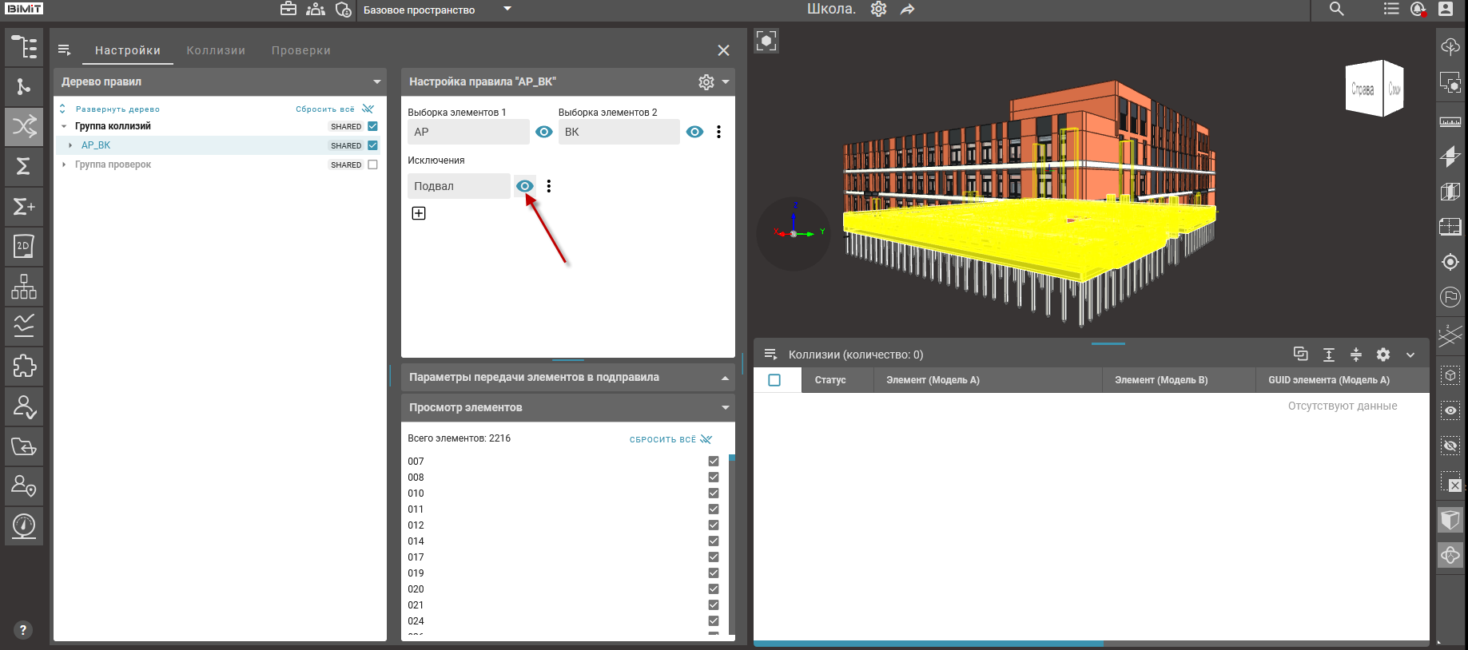The image size is (1468, 650).
Task: Click the fit-to-view icon in viewport
Action: [x=766, y=41]
